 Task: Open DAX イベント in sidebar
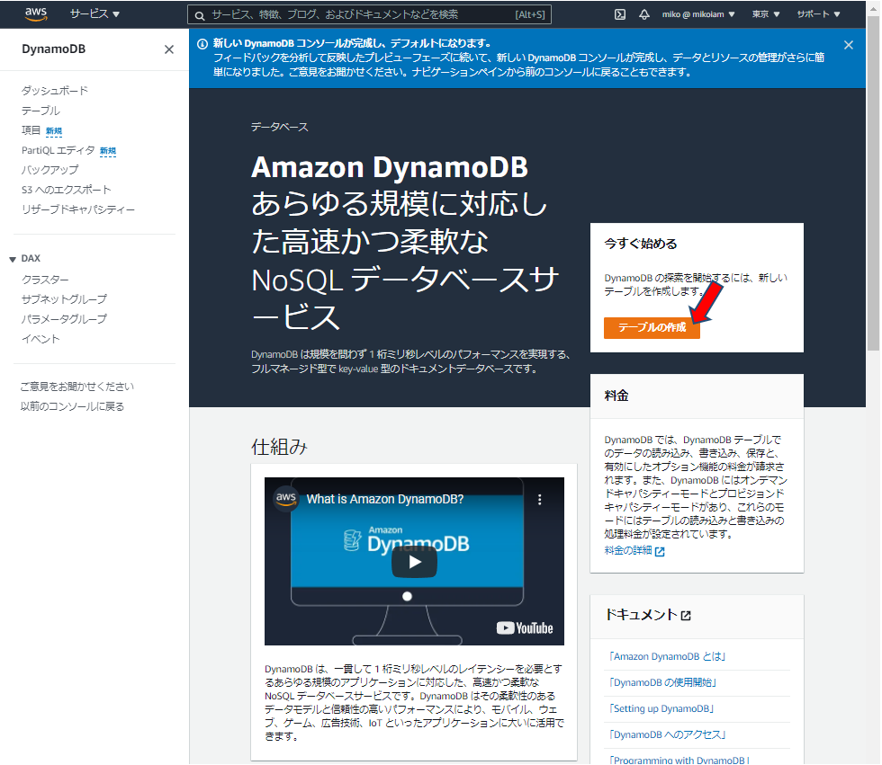40,339
